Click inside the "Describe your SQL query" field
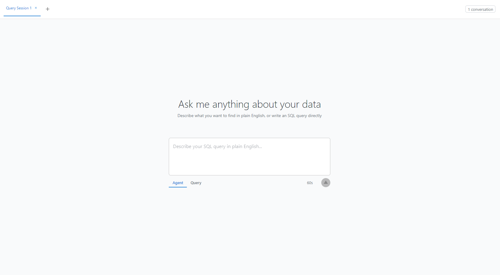This screenshot has width=500, height=275. [x=249, y=156]
